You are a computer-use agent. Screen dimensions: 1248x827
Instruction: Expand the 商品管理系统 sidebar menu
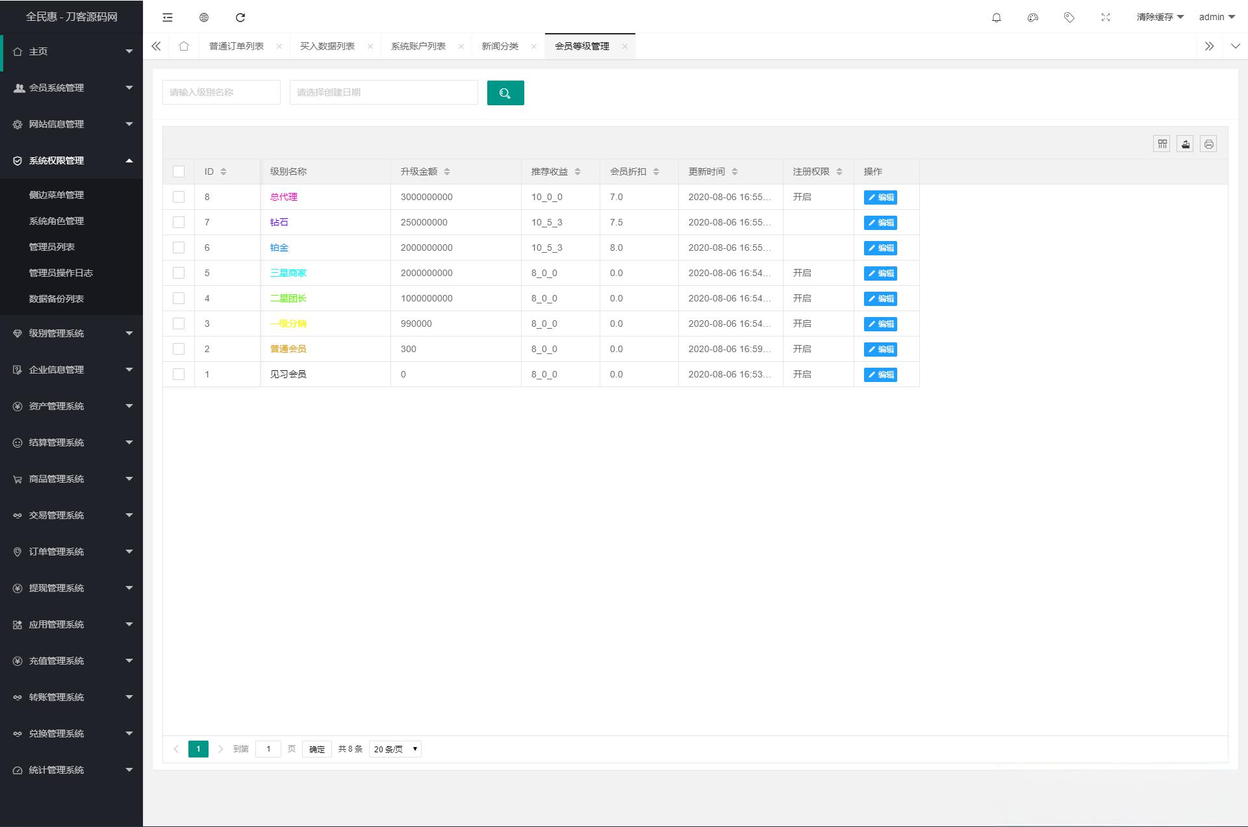tap(71, 479)
